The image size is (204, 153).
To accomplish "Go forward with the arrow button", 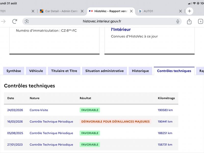I will [3, 21].
